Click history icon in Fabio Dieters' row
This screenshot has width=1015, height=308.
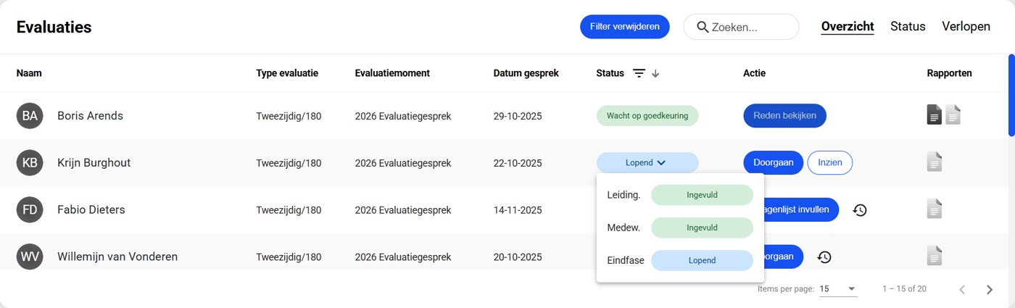[x=860, y=210]
